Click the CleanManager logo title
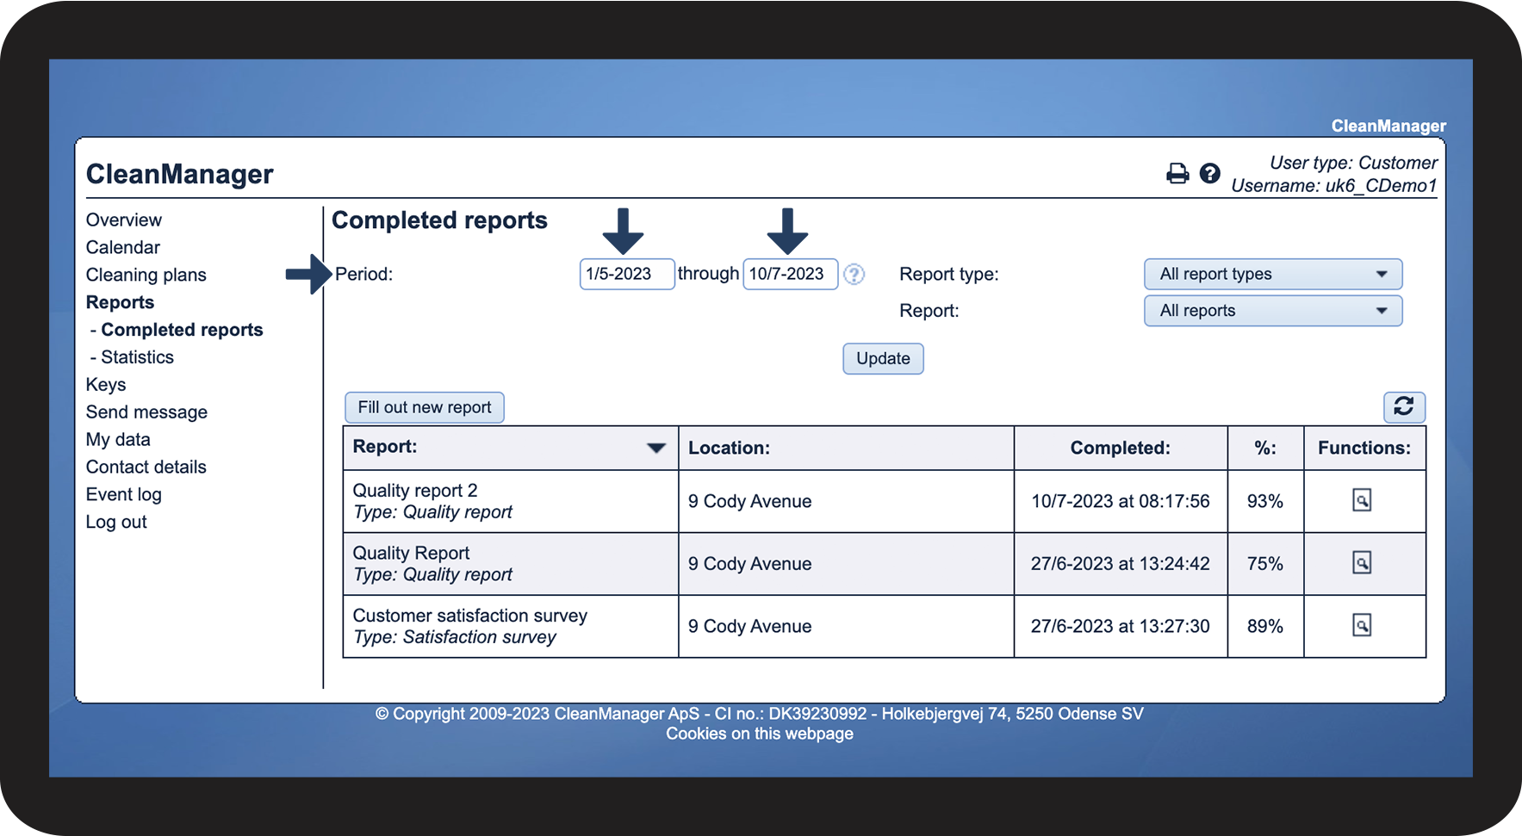Image resolution: width=1522 pixels, height=836 pixels. point(179,174)
